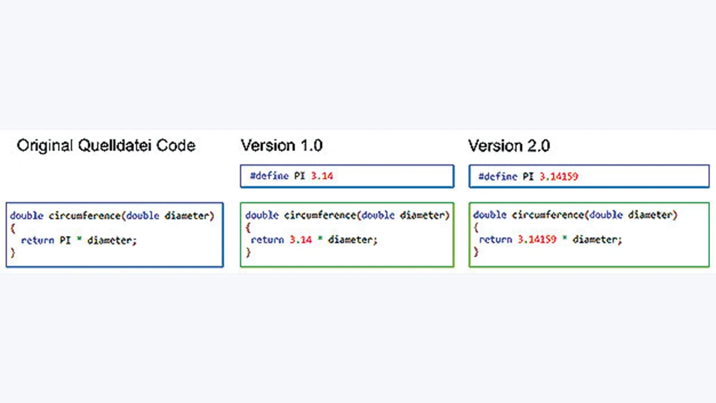Click "return 3.14 * diameter;" in Version 1.0
The height and width of the screenshot is (403, 716).
pyautogui.click(x=314, y=240)
